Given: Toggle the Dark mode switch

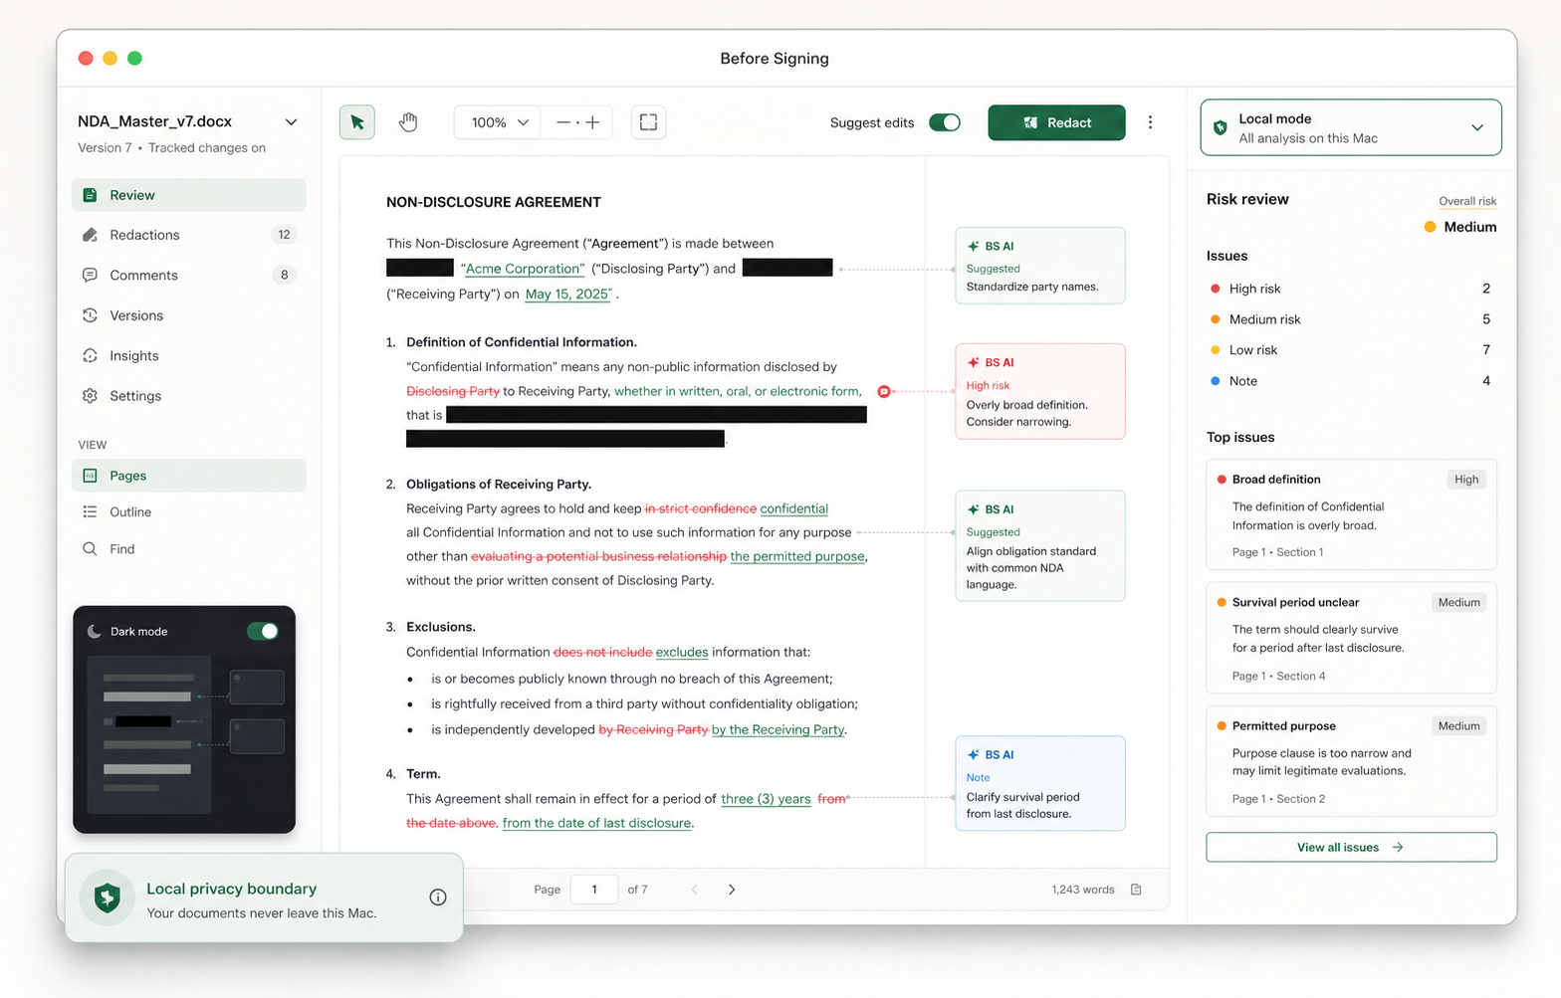Looking at the screenshot, I should pyautogui.click(x=263, y=631).
